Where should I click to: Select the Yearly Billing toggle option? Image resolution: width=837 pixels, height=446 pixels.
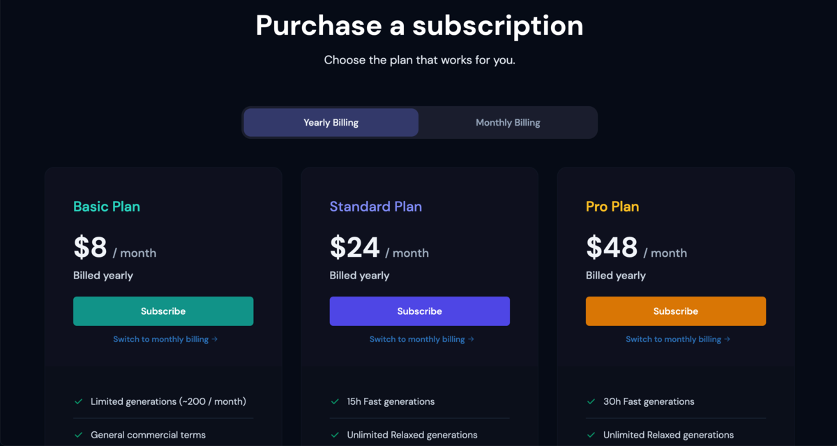(x=331, y=122)
